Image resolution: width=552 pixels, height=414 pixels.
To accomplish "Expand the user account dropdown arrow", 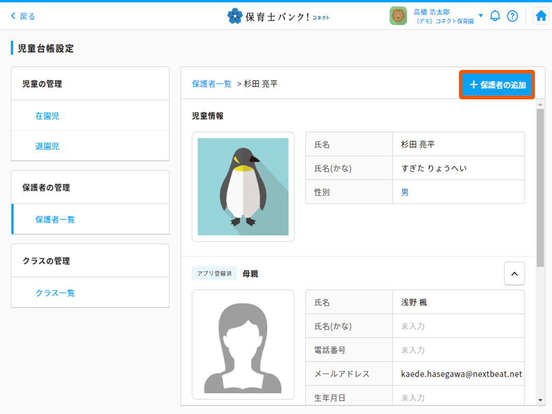I will tap(481, 16).
